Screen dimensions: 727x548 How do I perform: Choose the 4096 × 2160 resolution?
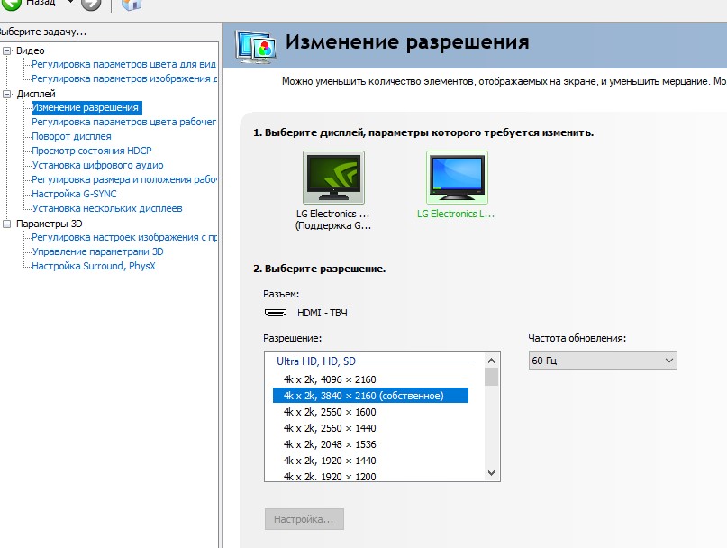click(329, 379)
